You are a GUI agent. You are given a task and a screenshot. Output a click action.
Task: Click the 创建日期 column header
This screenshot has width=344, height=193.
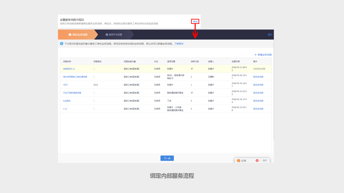tap(236, 61)
